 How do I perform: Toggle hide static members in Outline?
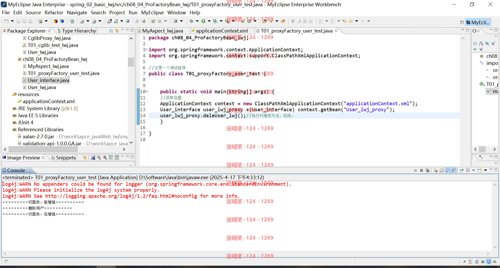(x=493, y=43)
